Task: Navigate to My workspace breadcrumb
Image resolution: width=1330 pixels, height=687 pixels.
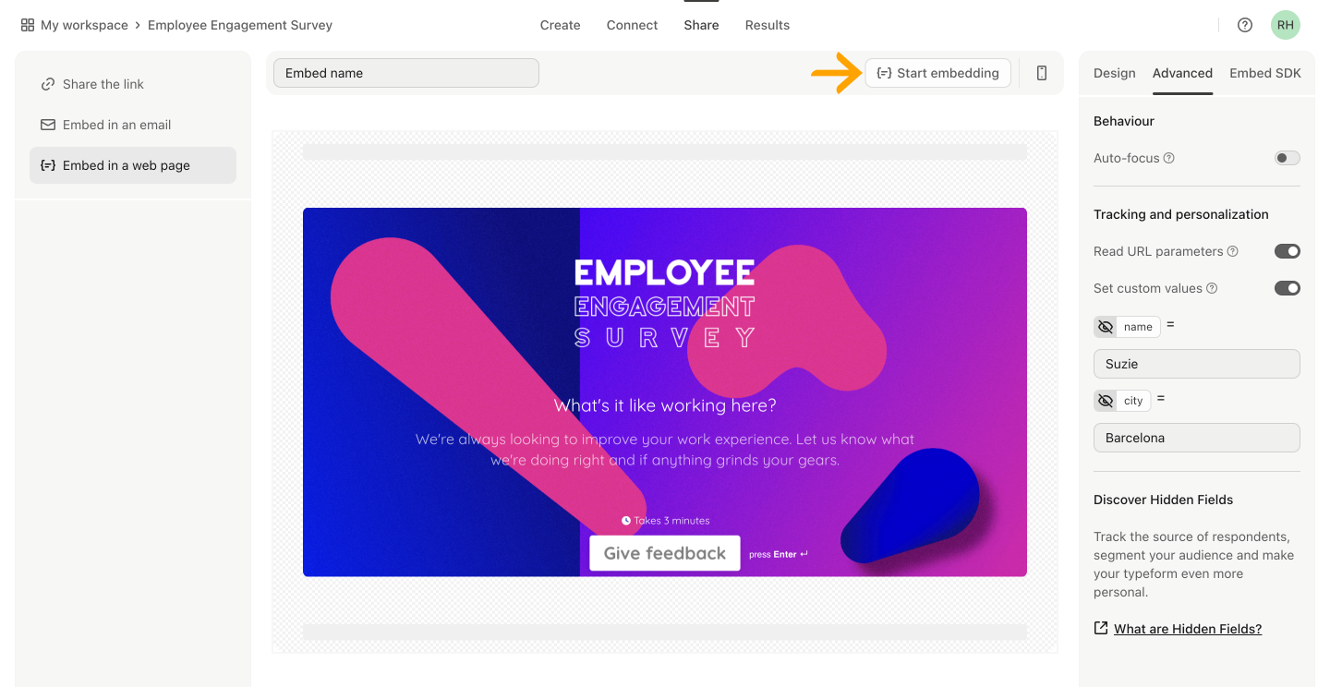Action: tap(84, 25)
